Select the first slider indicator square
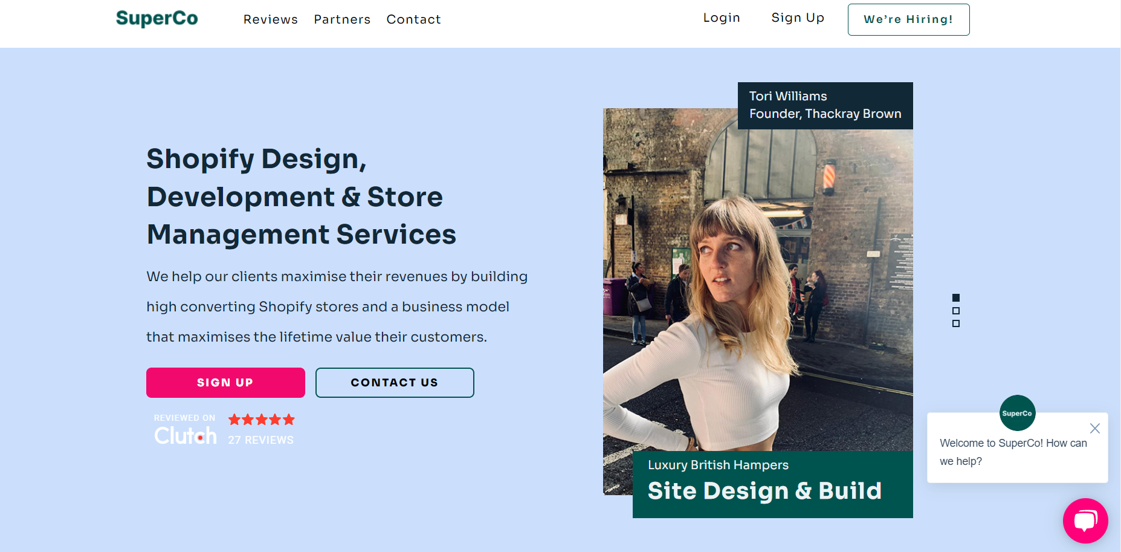1121x552 pixels. pyautogui.click(x=956, y=297)
